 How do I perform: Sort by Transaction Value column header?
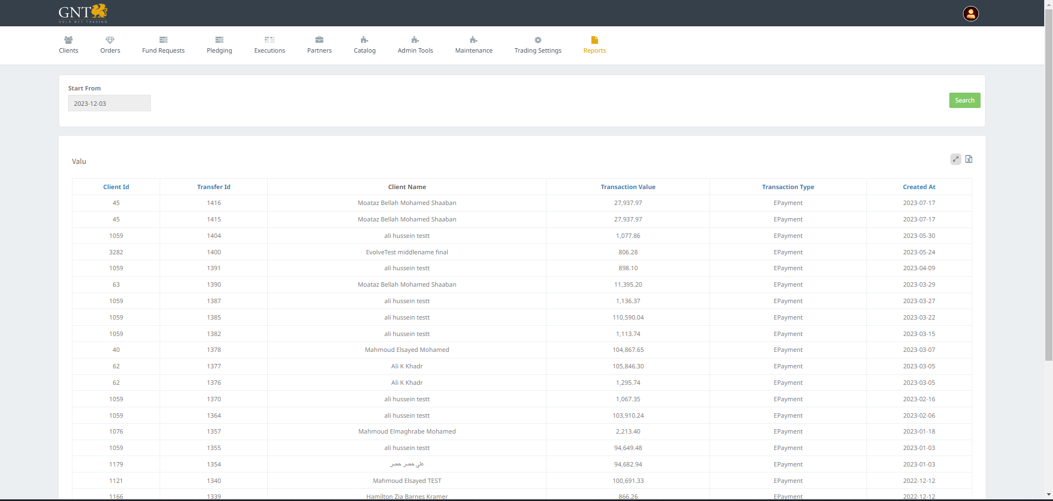[x=628, y=187]
